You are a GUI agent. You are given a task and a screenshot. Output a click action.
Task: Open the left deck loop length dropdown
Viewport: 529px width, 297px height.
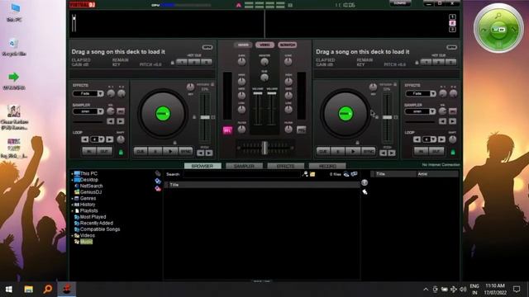101,139
